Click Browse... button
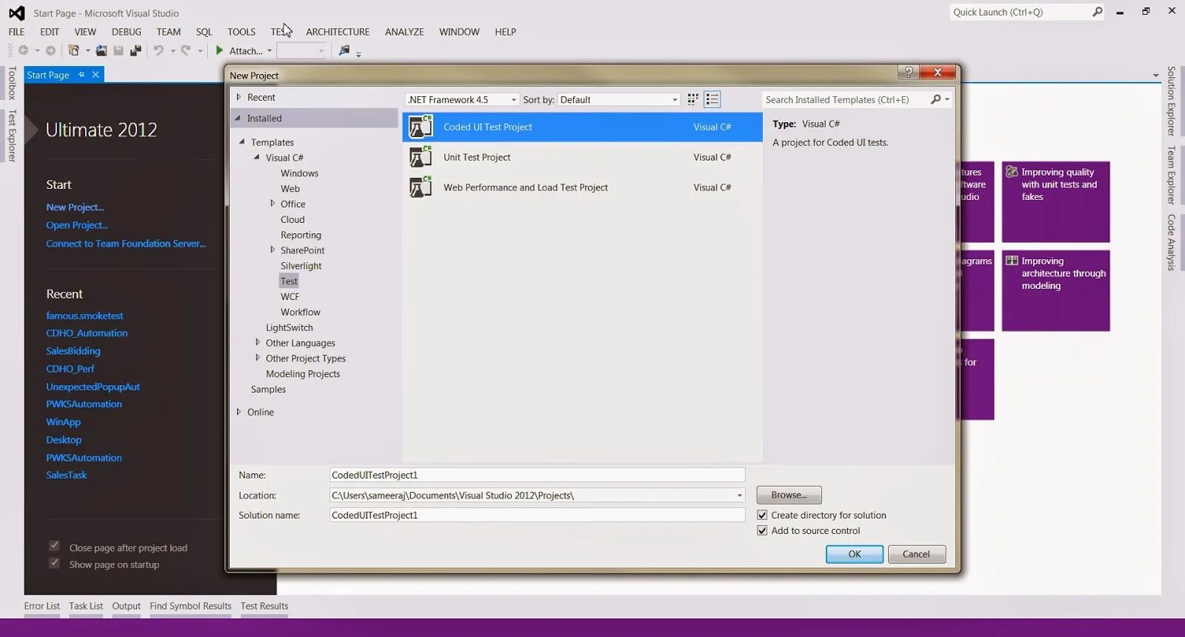The image size is (1185, 637). point(789,495)
